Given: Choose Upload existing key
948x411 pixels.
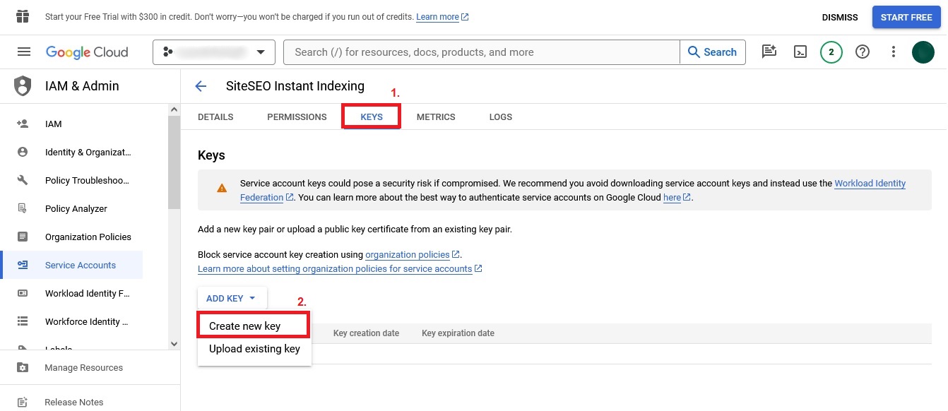Looking at the screenshot, I should pos(254,349).
